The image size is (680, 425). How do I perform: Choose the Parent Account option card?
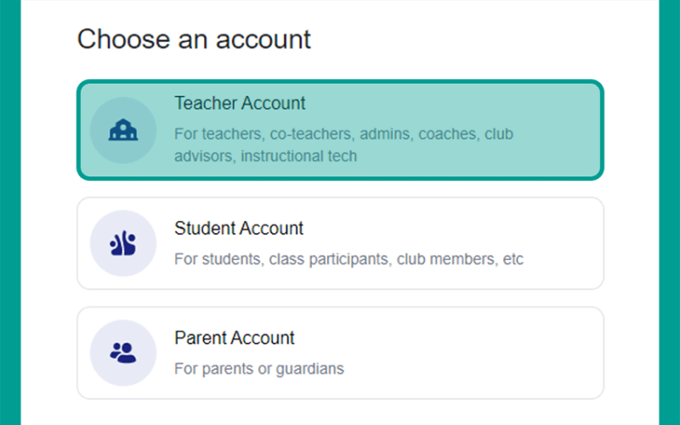[341, 353]
